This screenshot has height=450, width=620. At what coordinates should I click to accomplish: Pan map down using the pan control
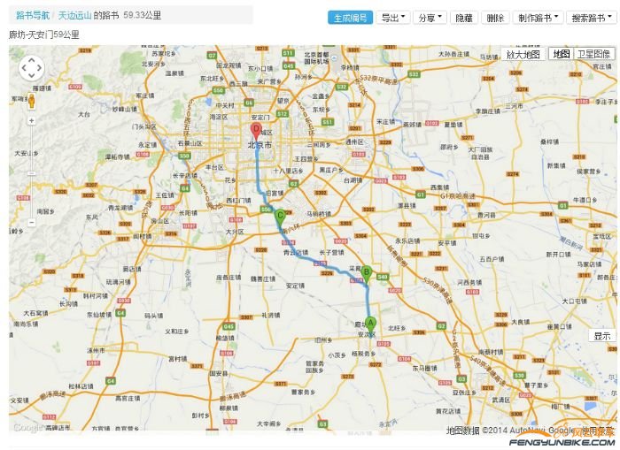tap(31, 78)
